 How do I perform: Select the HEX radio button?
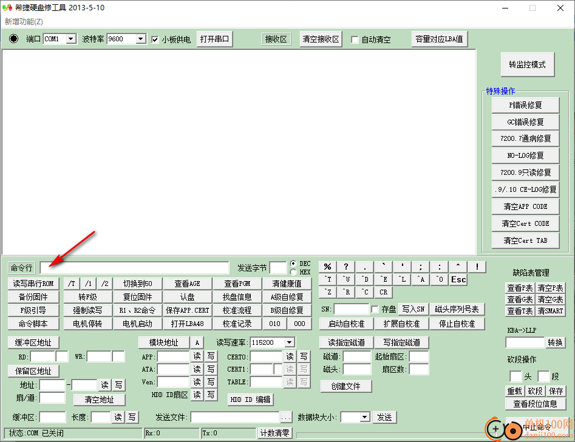click(x=293, y=272)
